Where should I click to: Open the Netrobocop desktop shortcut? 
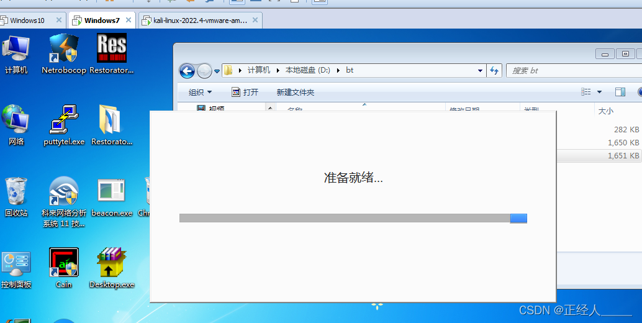[x=64, y=54]
